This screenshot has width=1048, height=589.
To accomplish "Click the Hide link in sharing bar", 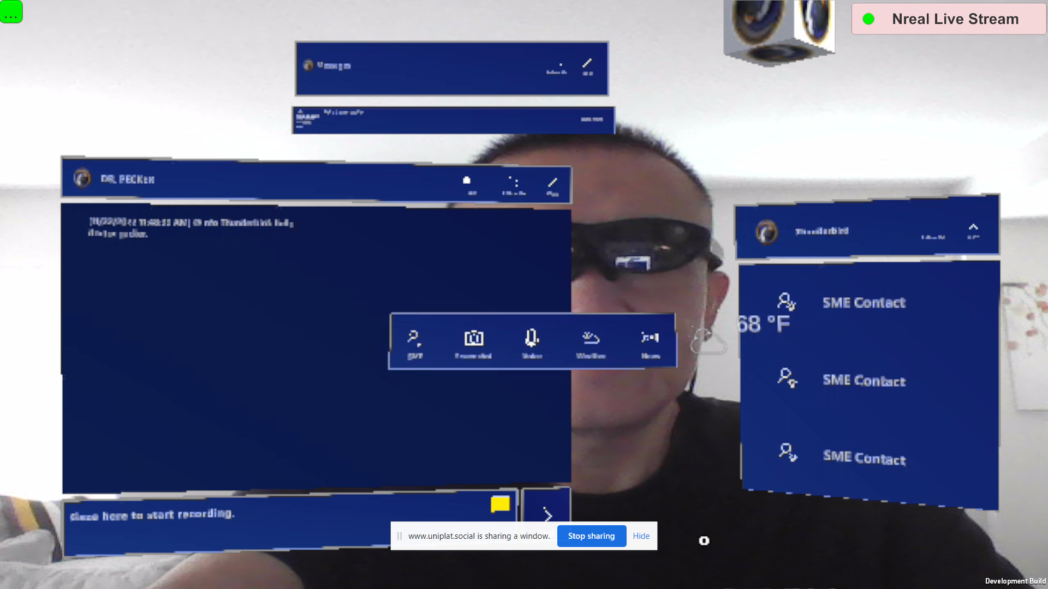I will click(641, 536).
